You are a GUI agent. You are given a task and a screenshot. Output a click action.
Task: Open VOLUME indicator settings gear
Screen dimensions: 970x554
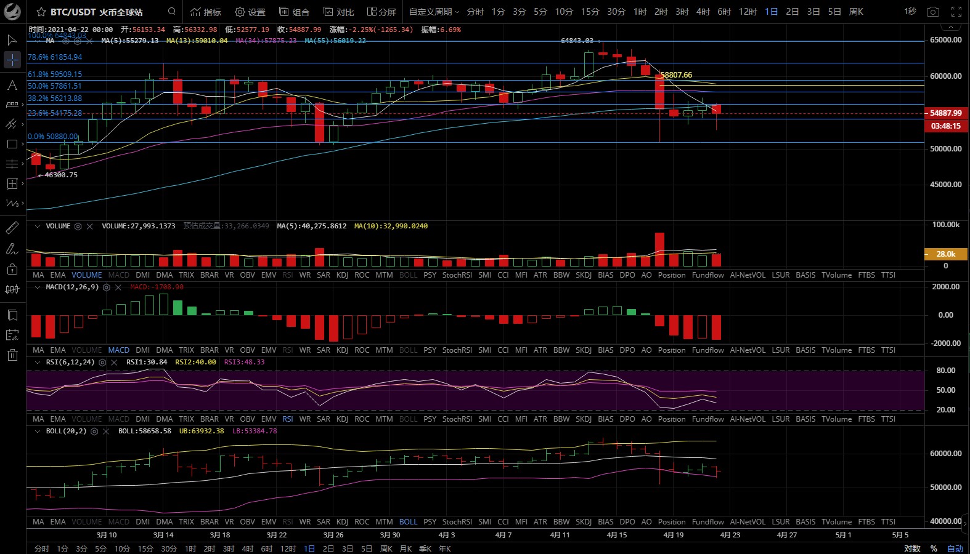click(x=78, y=227)
